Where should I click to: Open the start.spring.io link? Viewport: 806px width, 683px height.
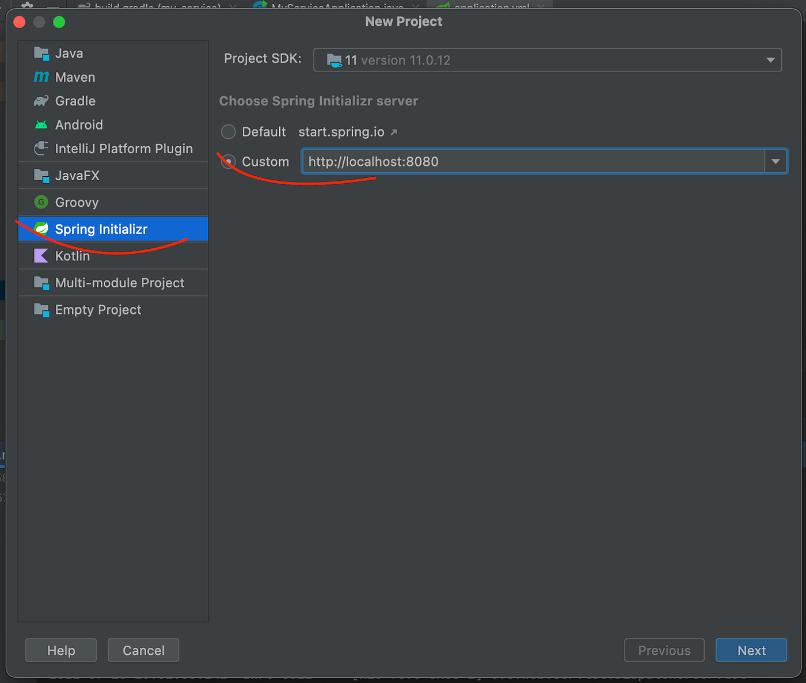point(341,132)
